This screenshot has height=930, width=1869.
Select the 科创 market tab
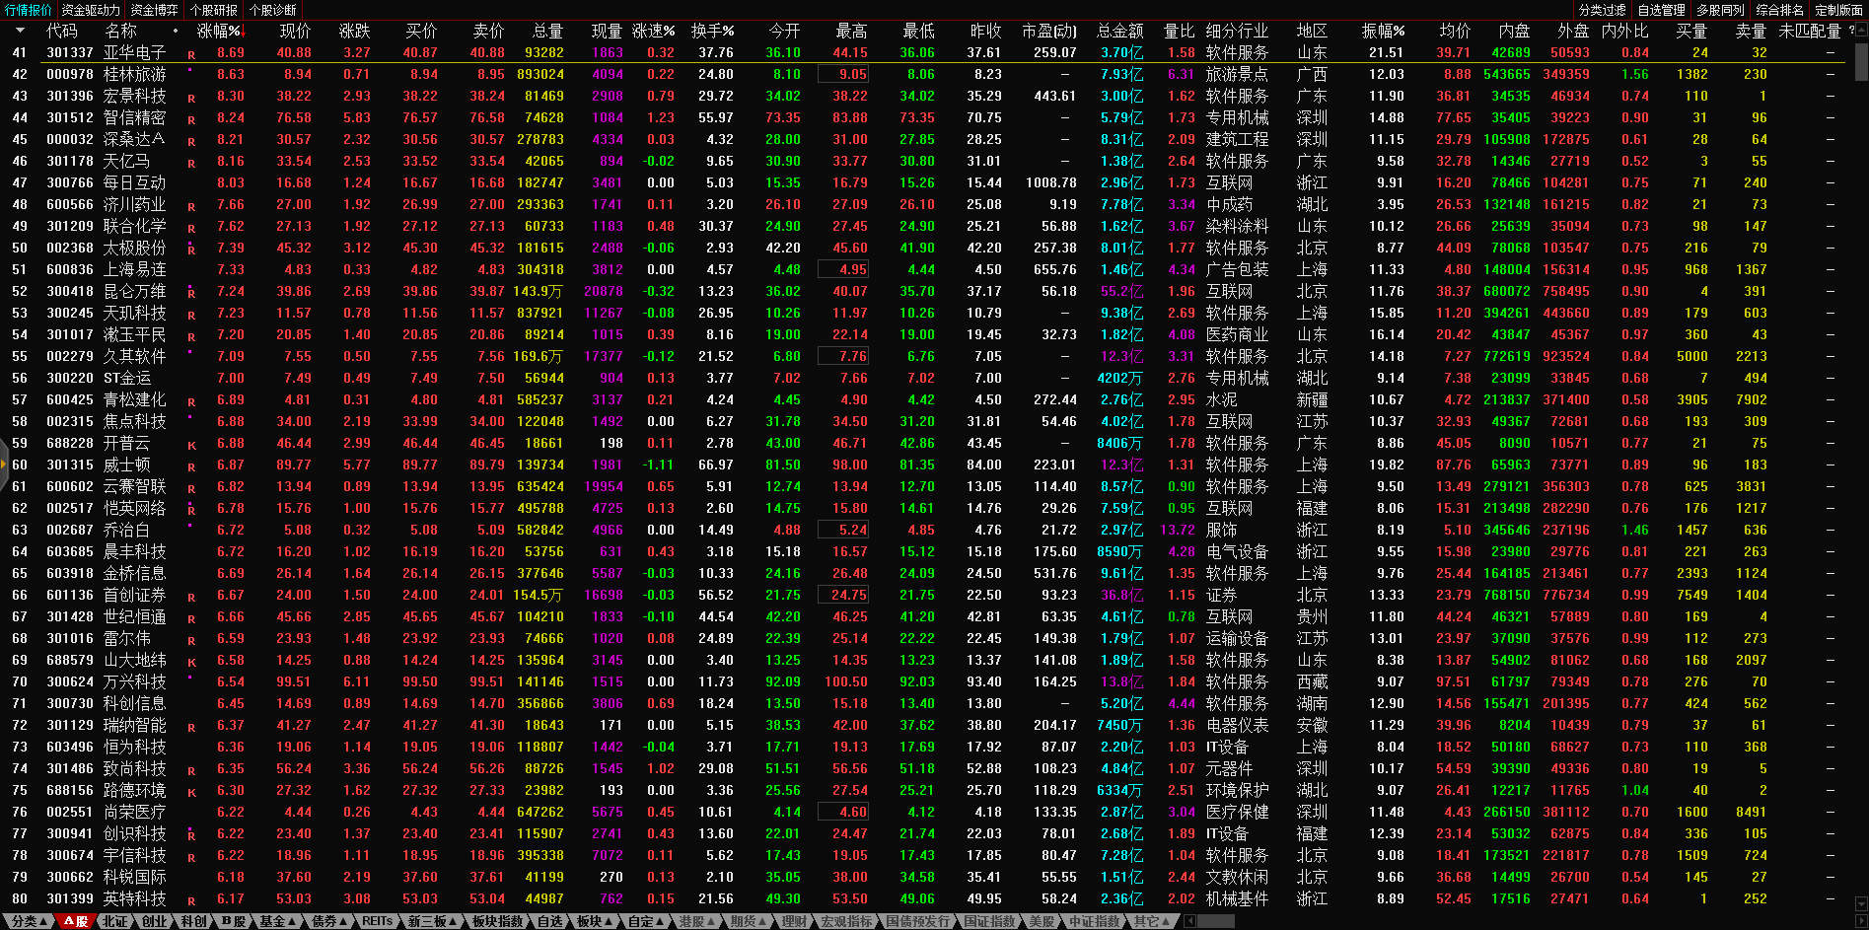193,921
